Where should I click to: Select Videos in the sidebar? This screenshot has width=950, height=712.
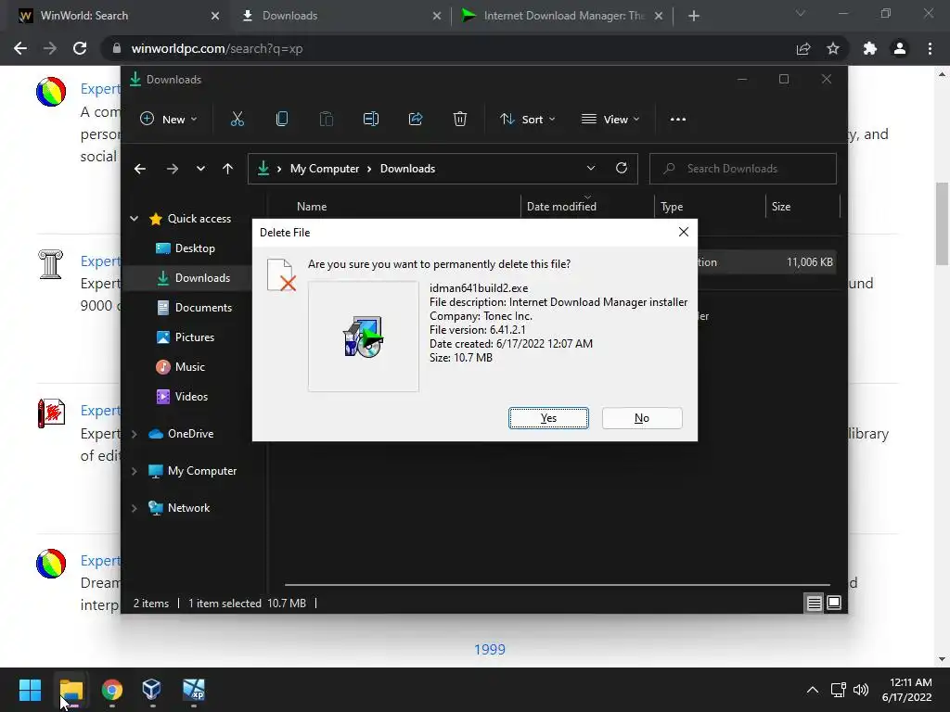click(x=191, y=397)
